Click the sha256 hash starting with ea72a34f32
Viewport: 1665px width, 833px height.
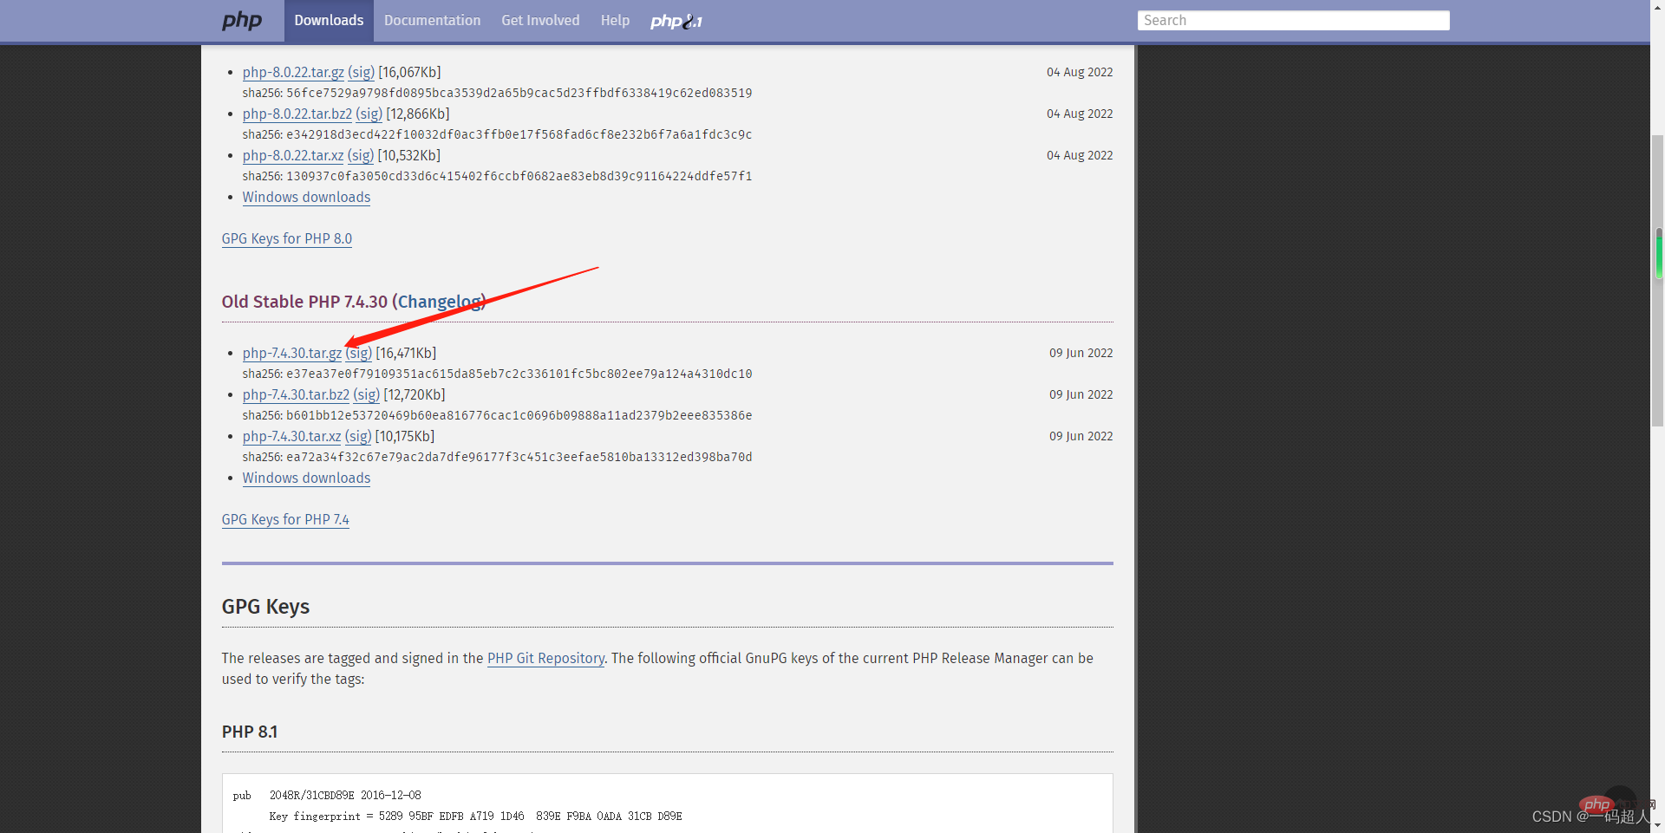coord(519,457)
